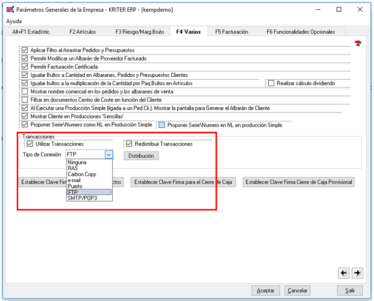Toggle 'Utilizar Transacciones' checkbox
Viewport: 374px width, 301px height.
pyautogui.click(x=30, y=144)
